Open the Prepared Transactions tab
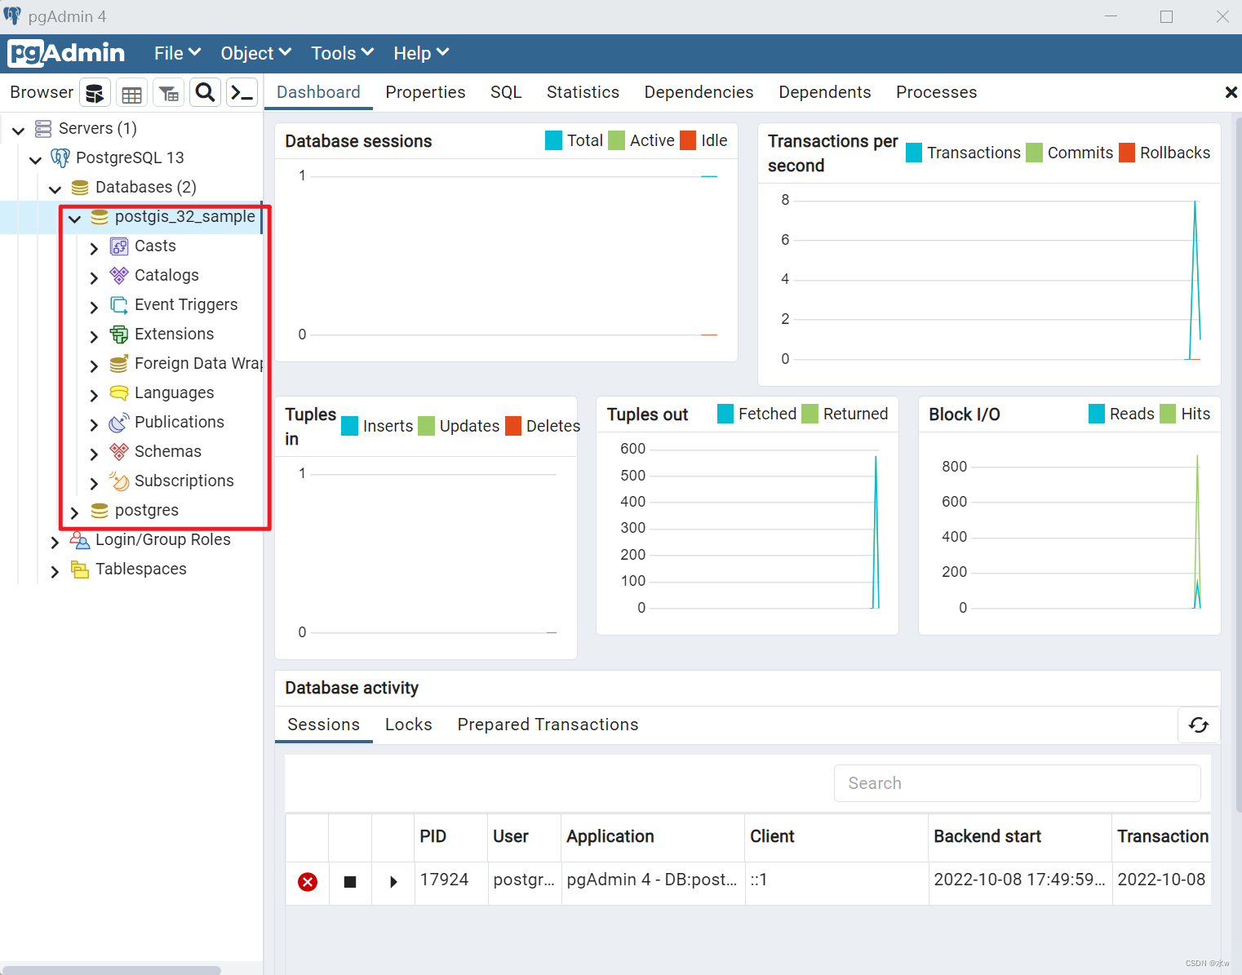The width and height of the screenshot is (1242, 975). 548,725
